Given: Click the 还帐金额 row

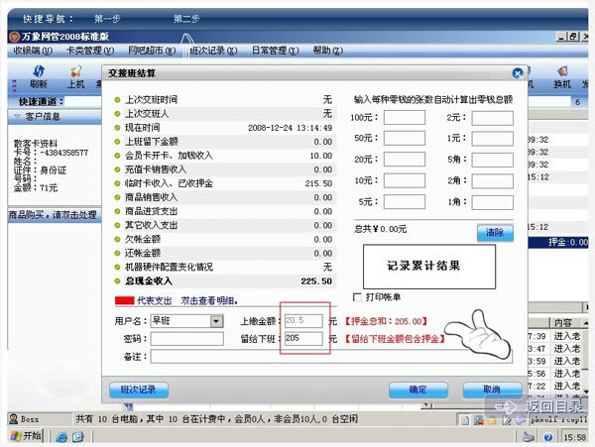Looking at the screenshot, I should (223, 253).
